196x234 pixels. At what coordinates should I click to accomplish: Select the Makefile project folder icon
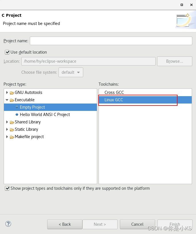pyautogui.click(x=12, y=137)
